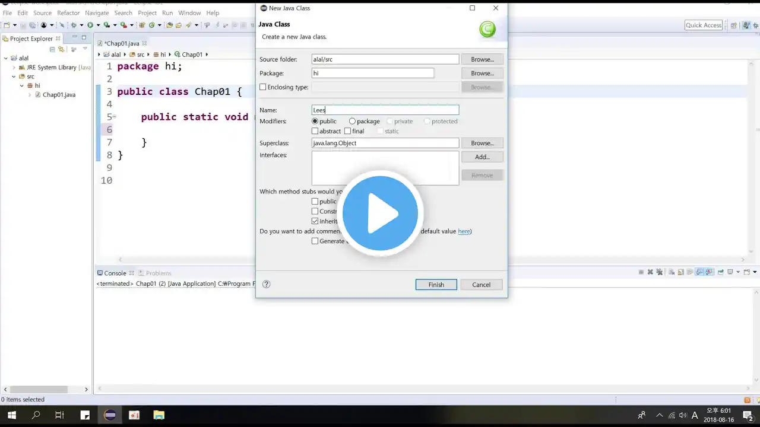Collapse the hi package node
The height and width of the screenshot is (427, 760).
coord(22,85)
